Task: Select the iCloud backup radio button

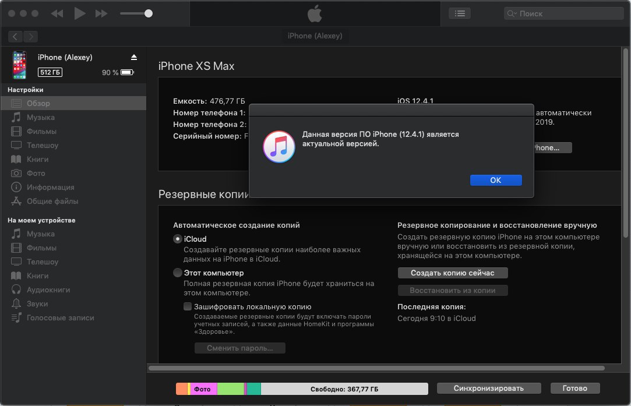Action: (178, 239)
